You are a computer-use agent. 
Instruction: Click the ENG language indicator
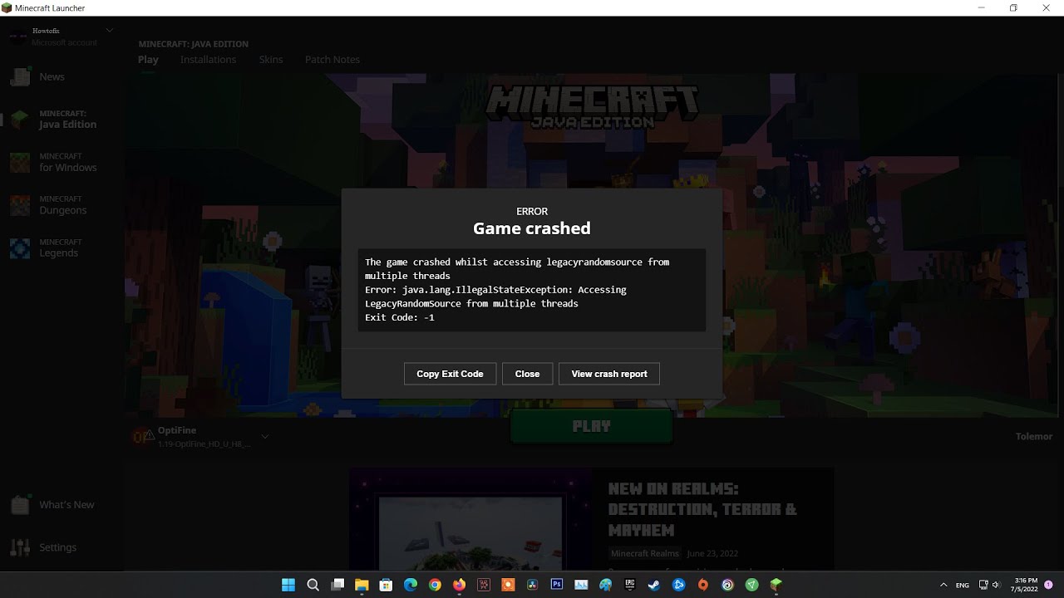click(x=963, y=586)
